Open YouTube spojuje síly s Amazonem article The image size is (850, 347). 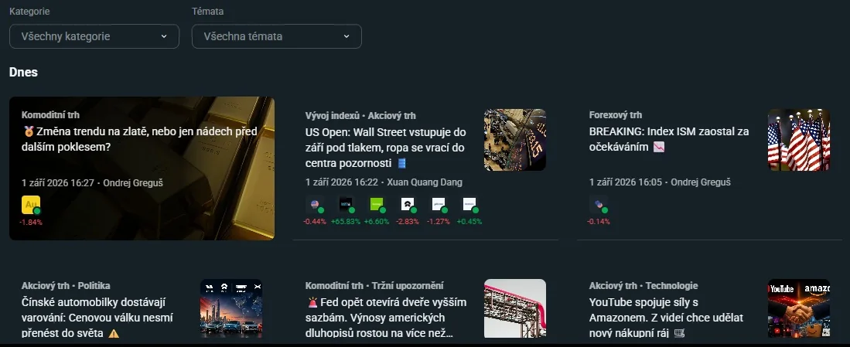pos(666,318)
